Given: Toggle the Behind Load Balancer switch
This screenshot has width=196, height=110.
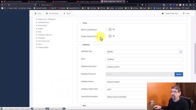Looking at the screenshot, I should [108, 29].
